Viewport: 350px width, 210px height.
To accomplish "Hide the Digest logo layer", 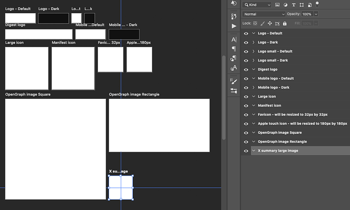I will point(246,69).
